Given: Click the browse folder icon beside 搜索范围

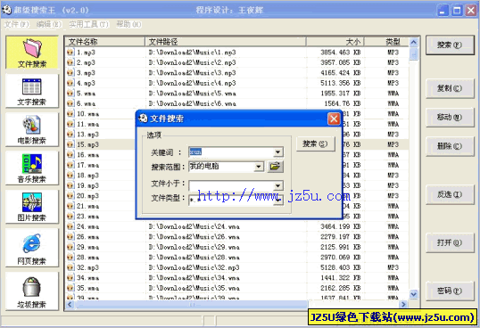Looking at the screenshot, I should click(x=275, y=167).
